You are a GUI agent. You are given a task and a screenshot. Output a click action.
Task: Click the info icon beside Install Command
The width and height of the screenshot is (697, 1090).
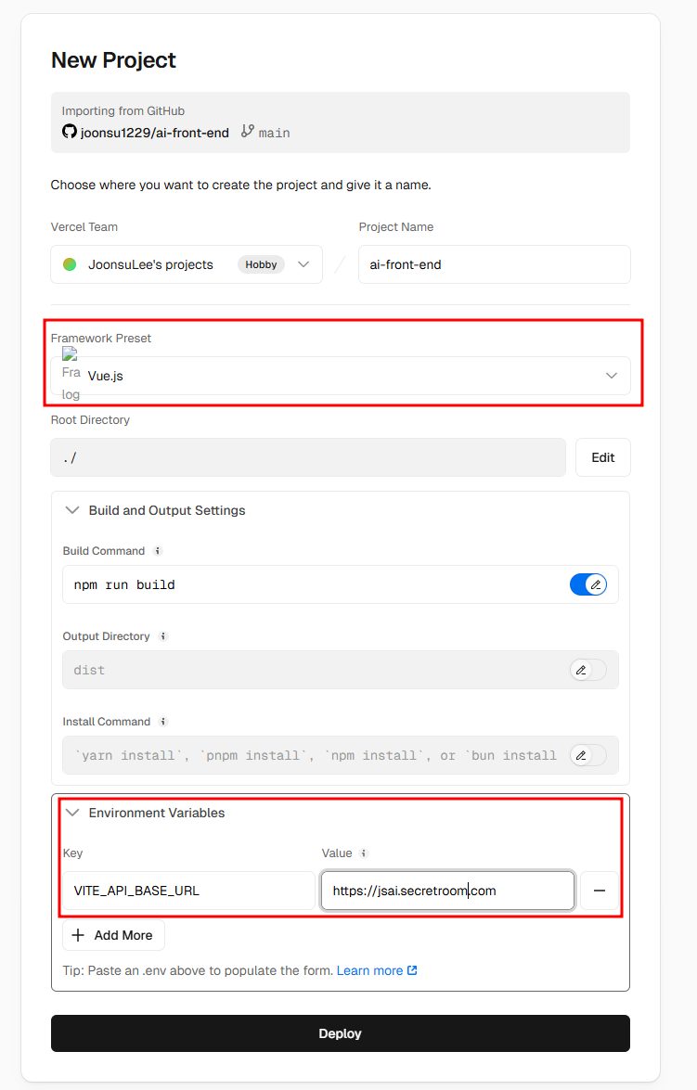[x=162, y=722]
